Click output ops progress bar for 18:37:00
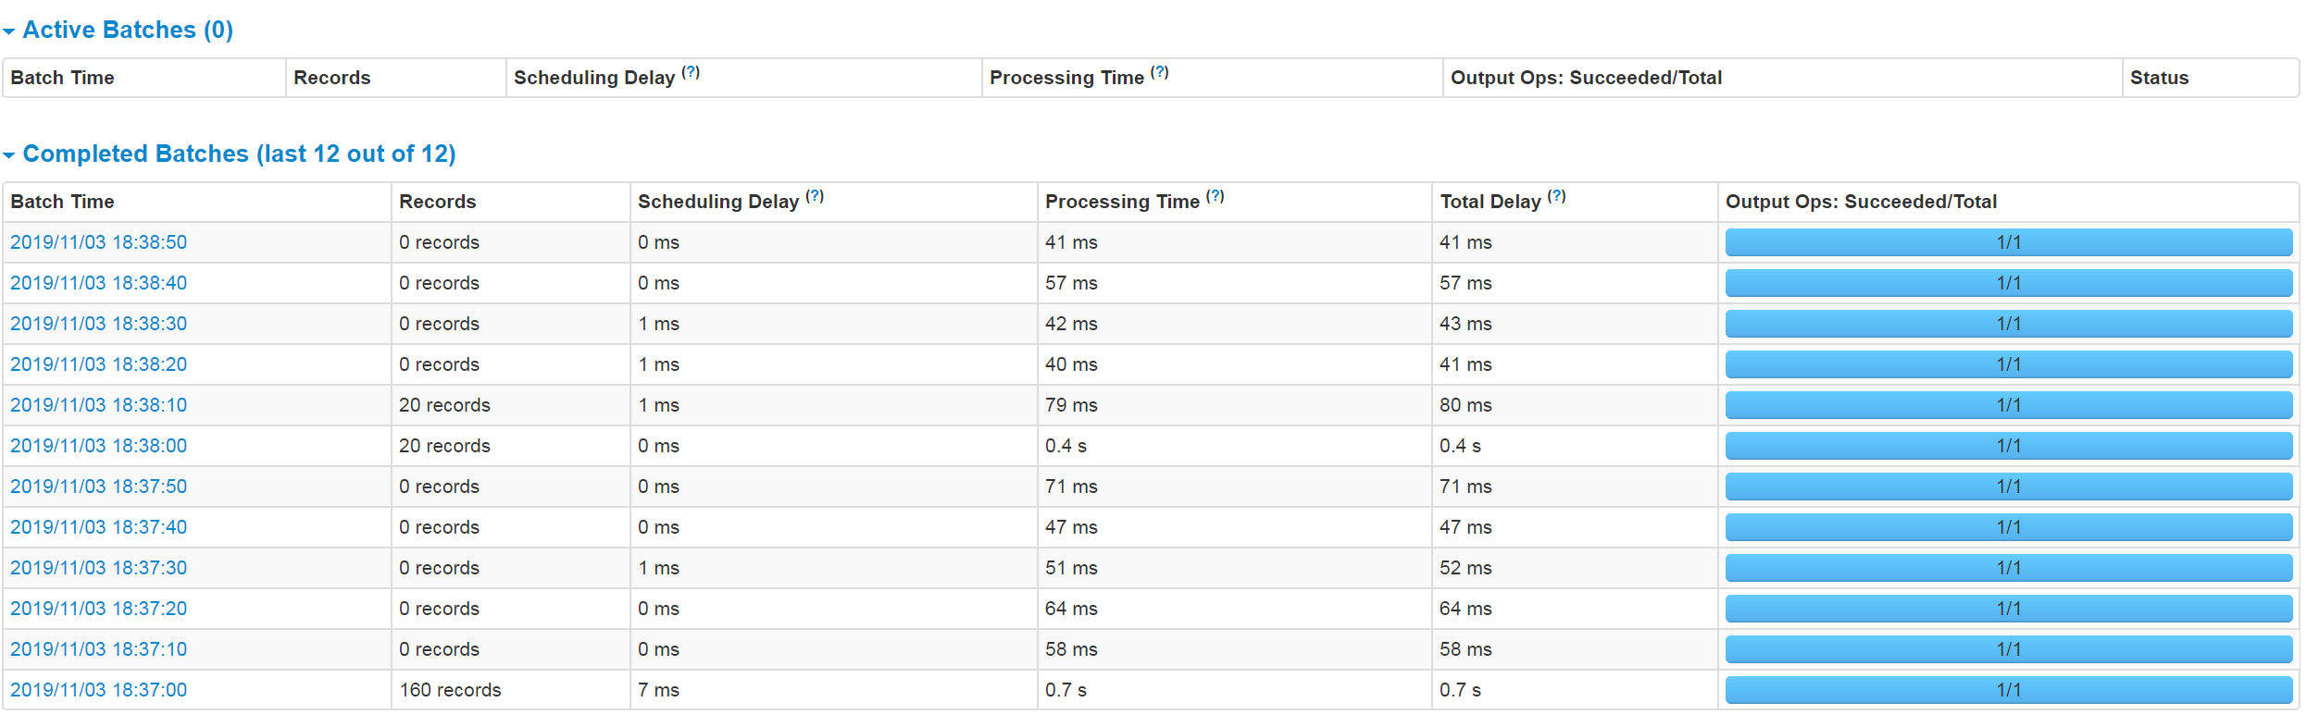This screenshot has height=727, width=2319. coord(2008,690)
